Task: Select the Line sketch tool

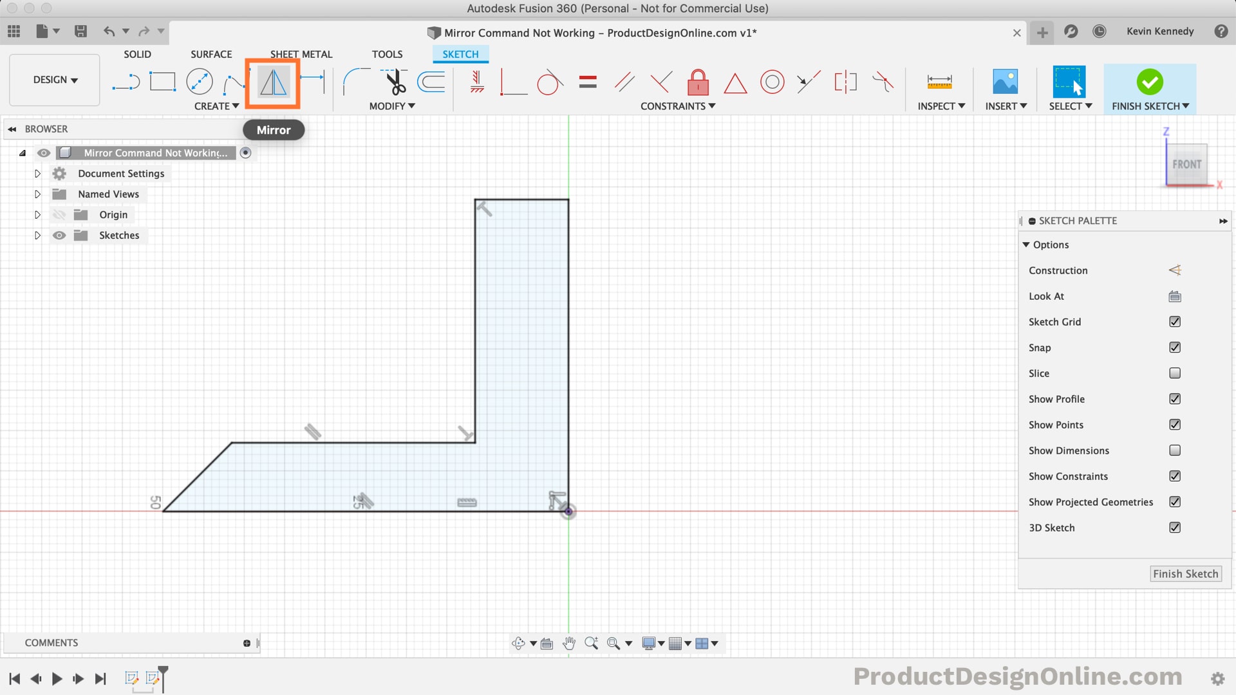Action: click(126, 82)
